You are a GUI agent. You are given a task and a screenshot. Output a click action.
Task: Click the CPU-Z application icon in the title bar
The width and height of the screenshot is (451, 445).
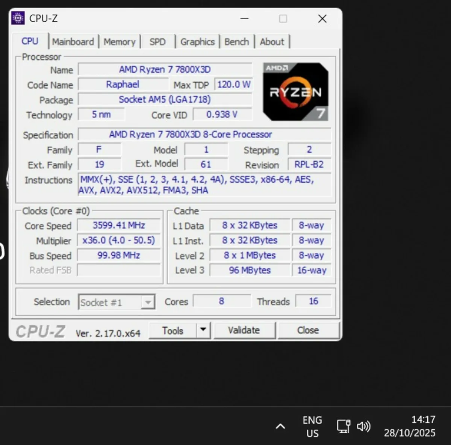(18, 17)
